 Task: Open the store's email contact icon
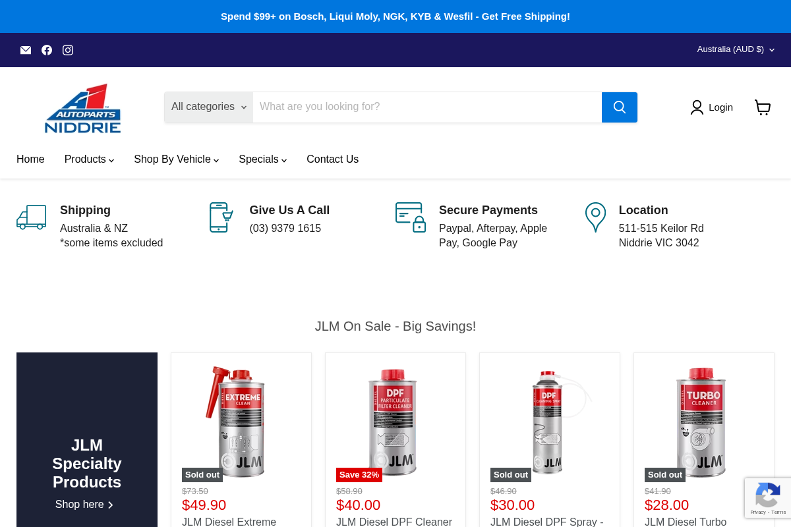pyautogui.click(x=26, y=50)
